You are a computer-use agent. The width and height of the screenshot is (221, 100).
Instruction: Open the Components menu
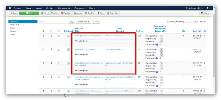pyautogui.click(x=65, y=8)
